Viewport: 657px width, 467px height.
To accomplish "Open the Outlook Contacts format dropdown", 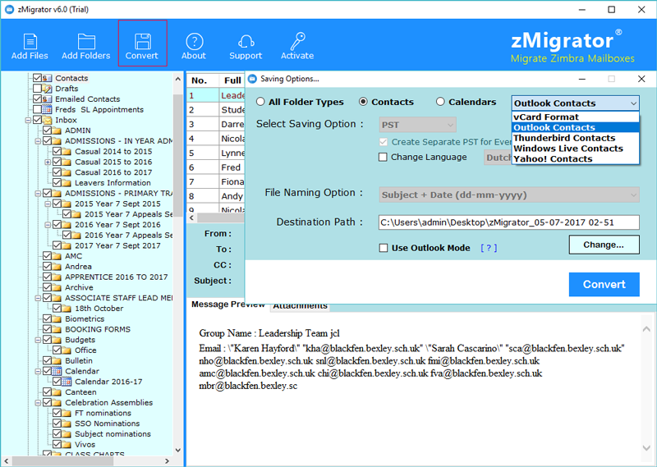I will (576, 103).
